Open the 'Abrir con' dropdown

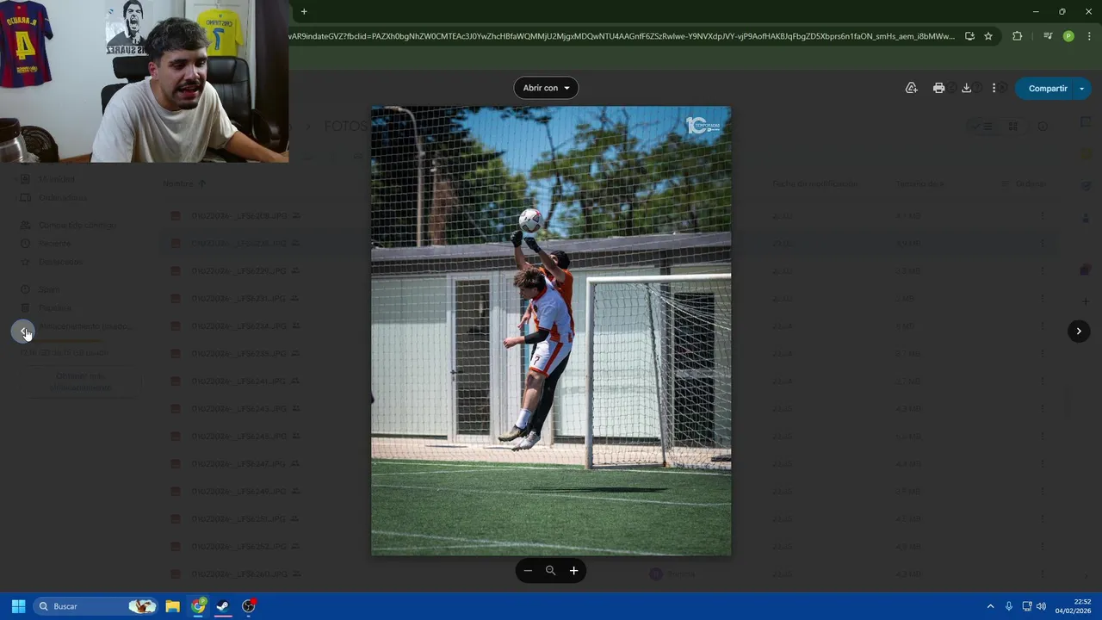(x=546, y=88)
